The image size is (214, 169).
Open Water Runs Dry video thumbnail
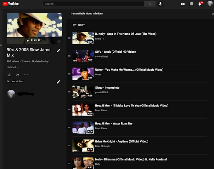point(83,128)
